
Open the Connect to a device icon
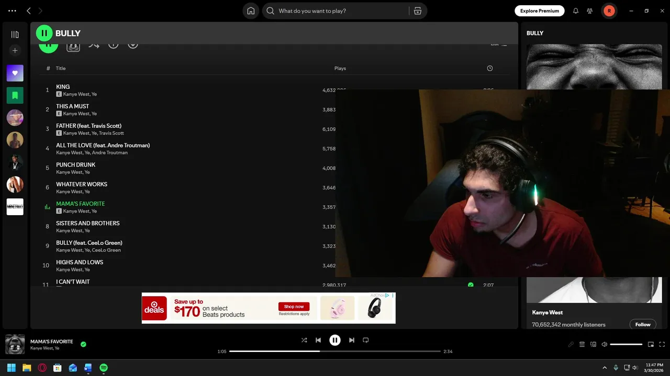pos(593,345)
